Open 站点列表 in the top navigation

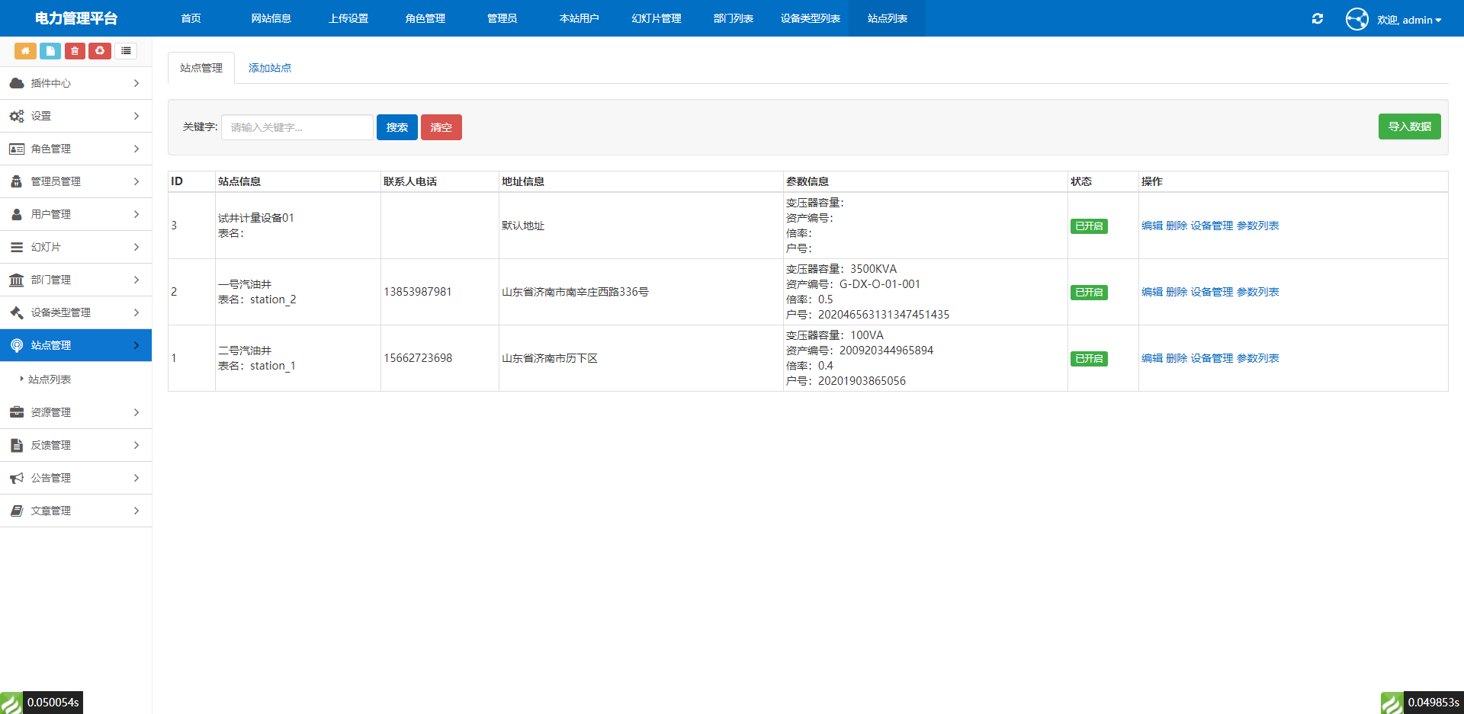[888, 18]
